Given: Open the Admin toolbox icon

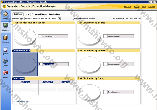Looking at the screenshot, I should (x=5, y=73).
